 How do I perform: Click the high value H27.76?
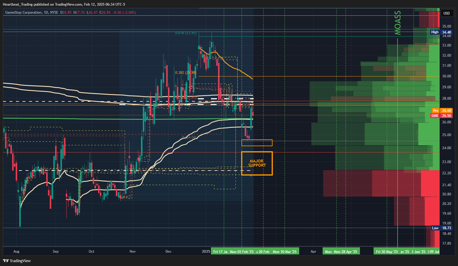(x=79, y=12)
